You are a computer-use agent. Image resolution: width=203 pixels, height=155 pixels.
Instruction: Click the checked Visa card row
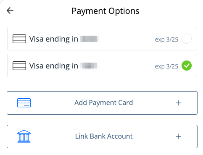pyautogui.click(x=102, y=66)
